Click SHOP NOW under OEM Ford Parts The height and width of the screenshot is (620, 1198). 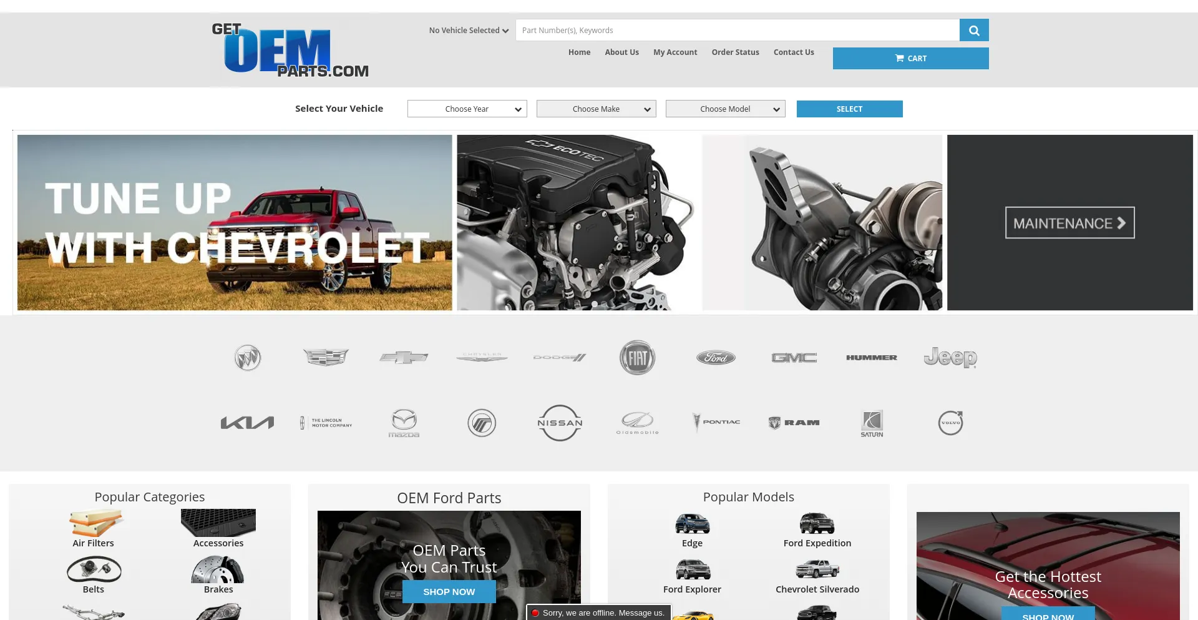click(x=449, y=592)
